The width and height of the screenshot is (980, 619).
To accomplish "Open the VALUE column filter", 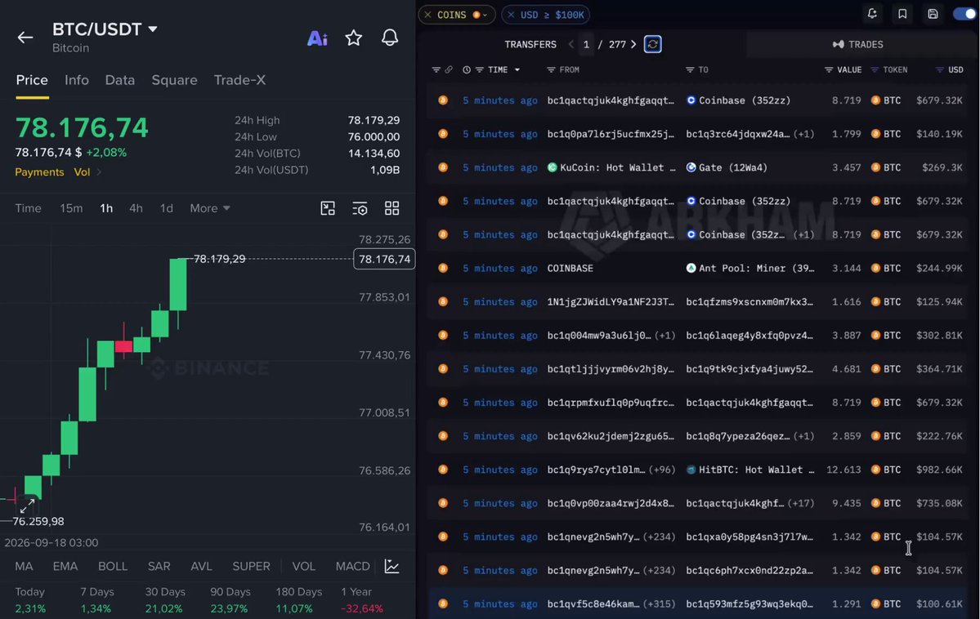I will [829, 70].
